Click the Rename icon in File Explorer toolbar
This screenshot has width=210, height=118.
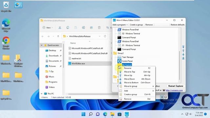(x=83, y=28)
